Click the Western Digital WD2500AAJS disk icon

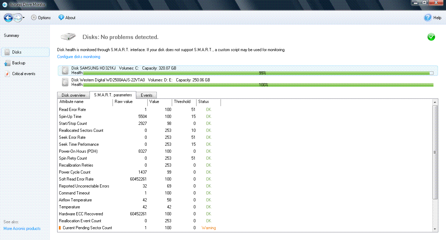(65, 82)
